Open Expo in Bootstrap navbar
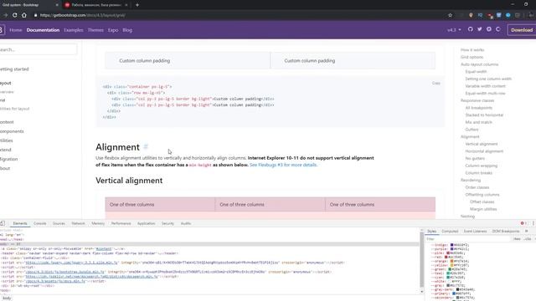This screenshot has width=536, height=301. point(113,30)
